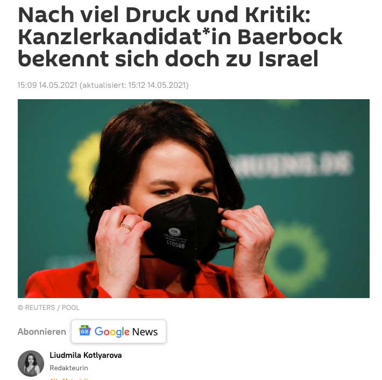This screenshot has width=382, height=380.
Task: Click the Redakteurin role label
Action: 69,368
